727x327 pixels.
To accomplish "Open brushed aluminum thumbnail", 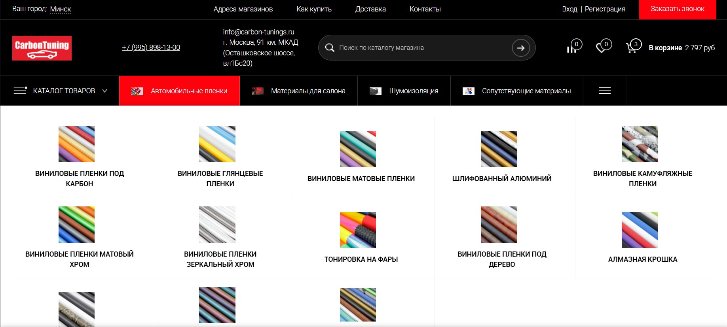I will point(499,149).
